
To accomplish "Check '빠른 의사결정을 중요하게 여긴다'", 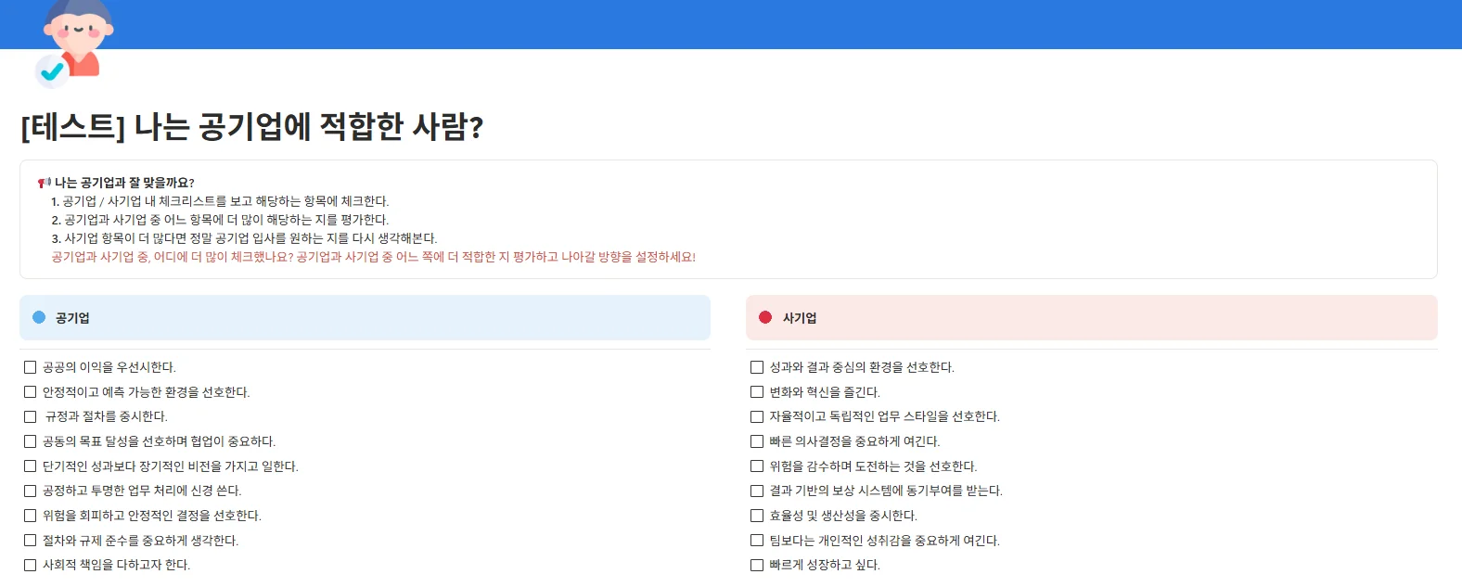I will point(756,441).
